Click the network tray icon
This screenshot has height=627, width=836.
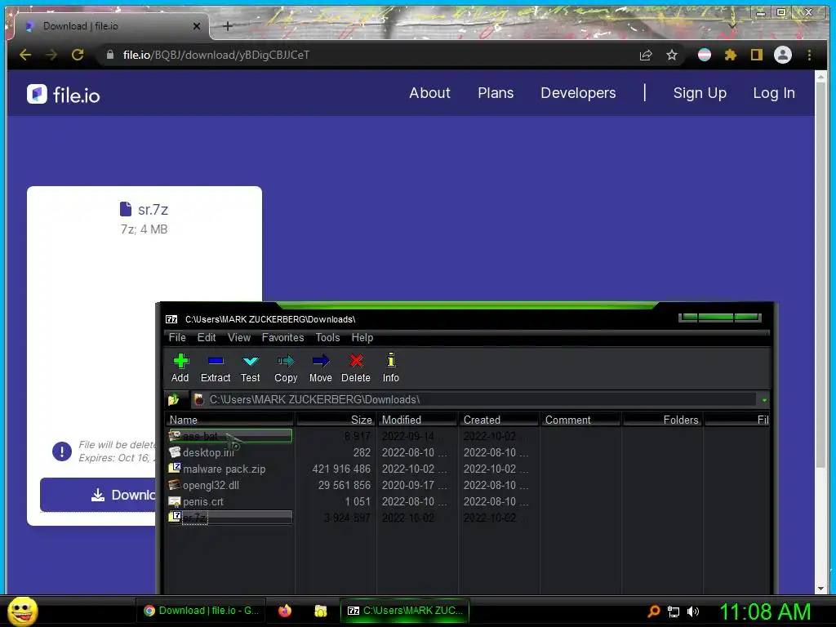[x=674, y=611]
